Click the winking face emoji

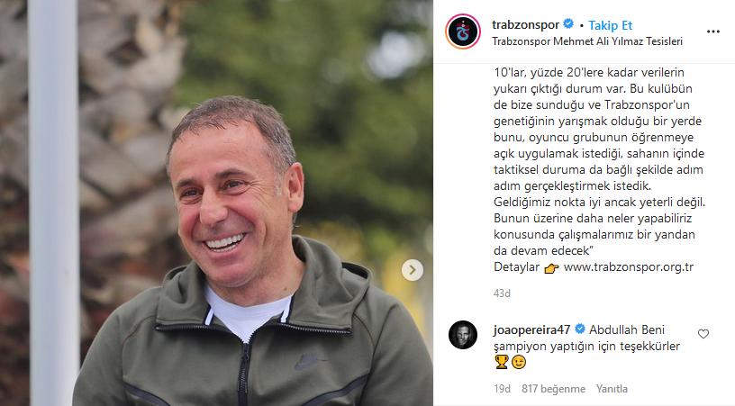(519, 362)
